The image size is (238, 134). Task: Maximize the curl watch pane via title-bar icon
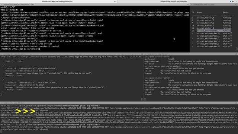pyautogui.click(x=142, y=54)
